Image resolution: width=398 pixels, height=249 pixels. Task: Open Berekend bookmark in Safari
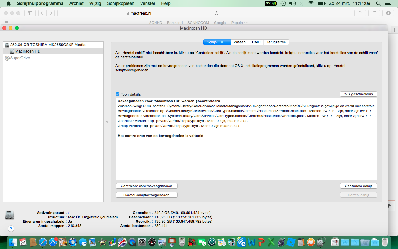(175, 23)
